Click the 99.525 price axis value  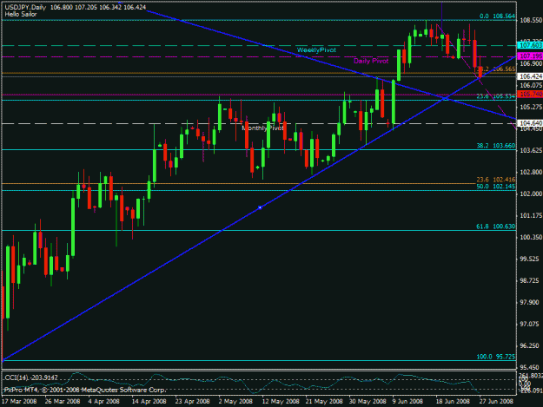point(531,259)
